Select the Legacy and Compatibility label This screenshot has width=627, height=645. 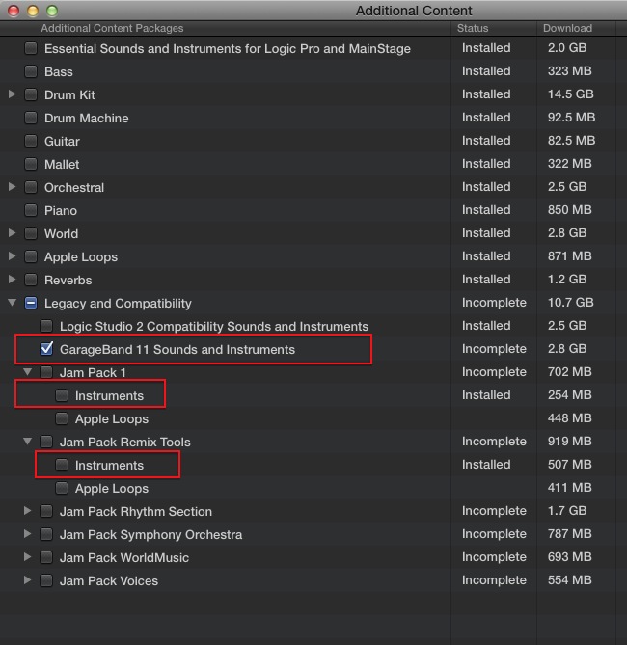[x=118, y=303]
